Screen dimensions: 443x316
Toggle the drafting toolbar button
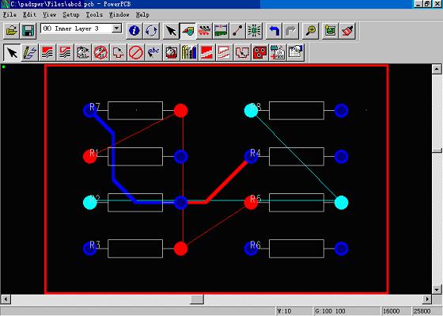click(x=187, y=31)
